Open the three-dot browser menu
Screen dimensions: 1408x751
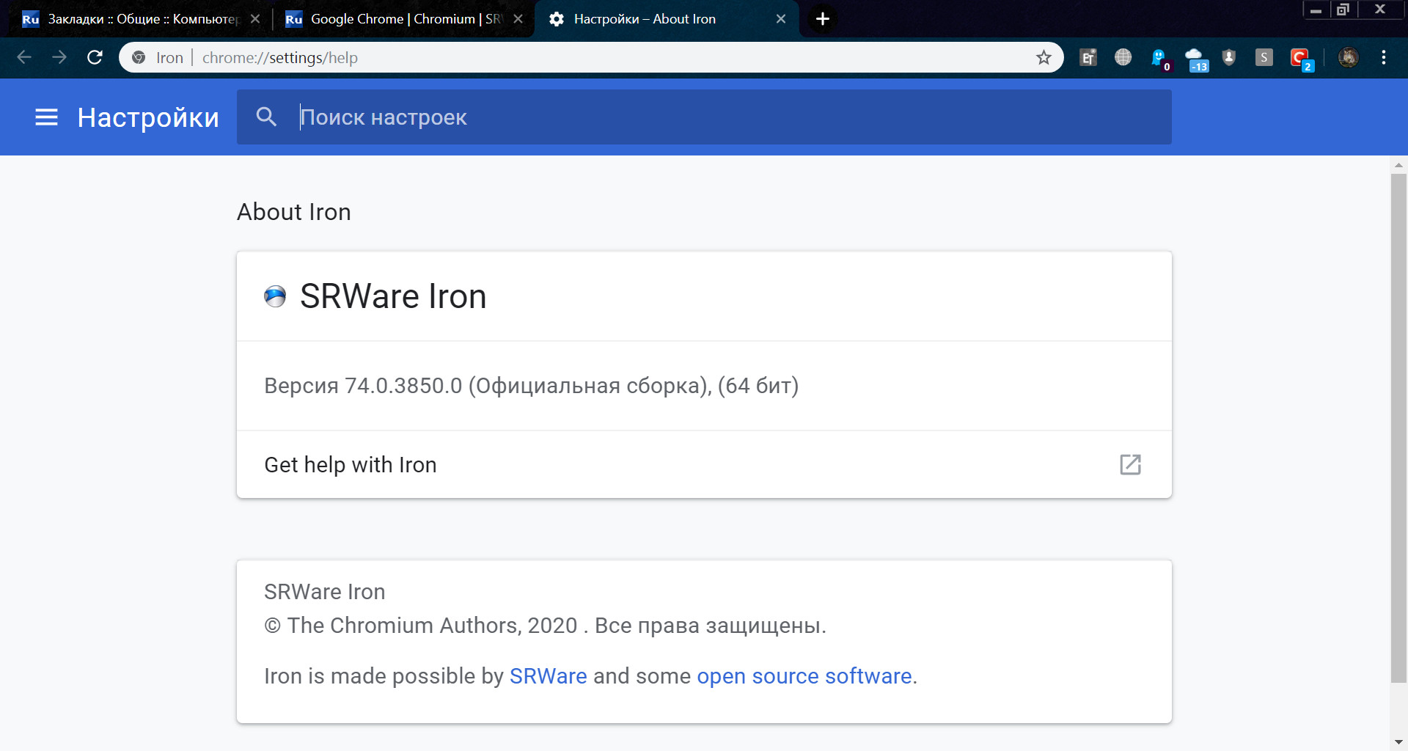pos(1384,57)
